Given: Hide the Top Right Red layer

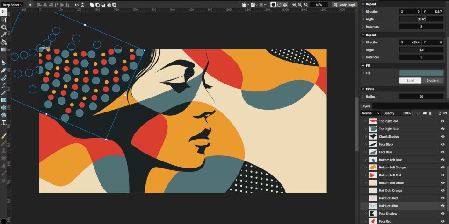Looking at the screenshot, I should [x=442, y=121].
